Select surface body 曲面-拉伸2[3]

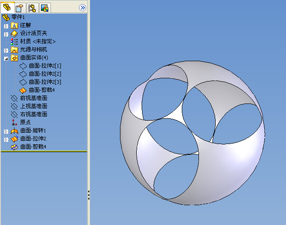coord(45,82)
